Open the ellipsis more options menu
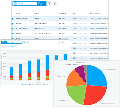Image resolution: width=120 pixels, height=108 pixels. tap(67, 42)
